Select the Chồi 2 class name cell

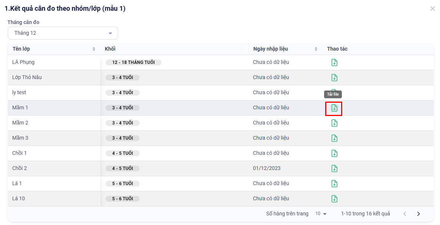[x=20, y=168]
